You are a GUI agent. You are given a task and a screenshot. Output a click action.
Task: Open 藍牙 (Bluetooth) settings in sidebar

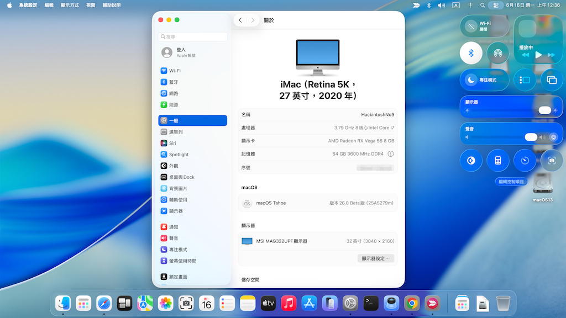[192, 82]
